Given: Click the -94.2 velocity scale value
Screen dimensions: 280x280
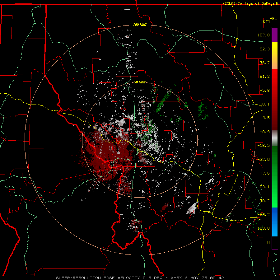Looking at the screenshot, I should (264, 215).
